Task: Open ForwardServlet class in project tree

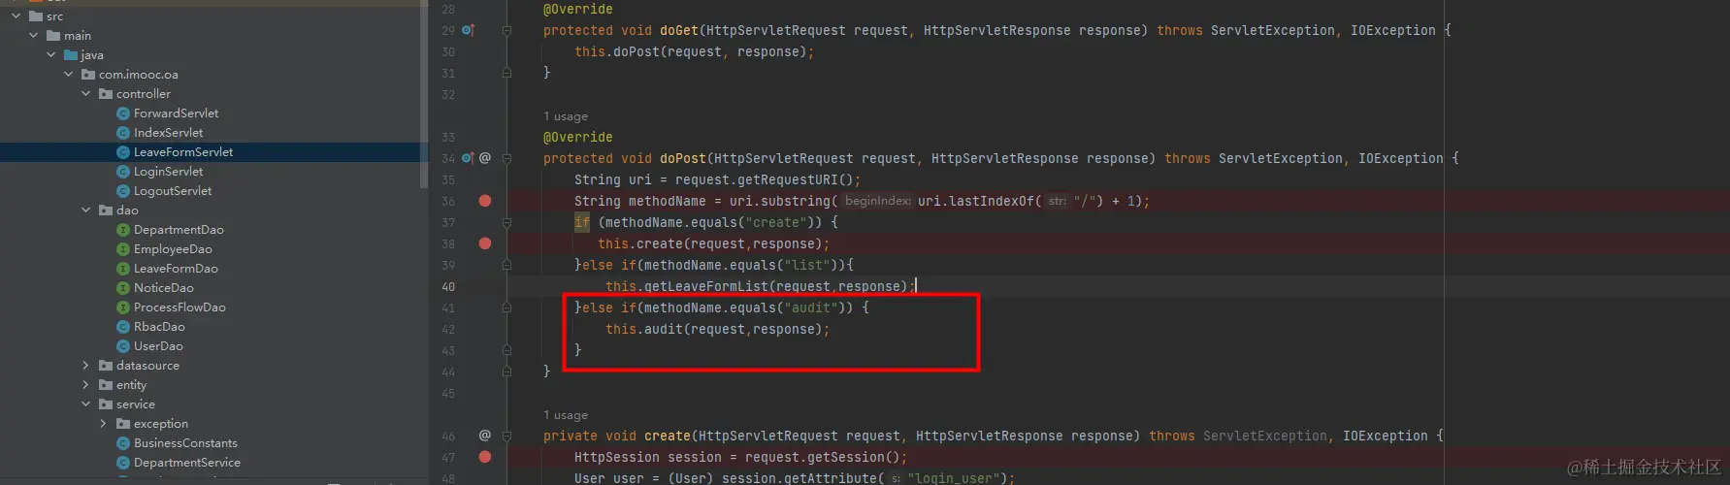Action: 176,113
